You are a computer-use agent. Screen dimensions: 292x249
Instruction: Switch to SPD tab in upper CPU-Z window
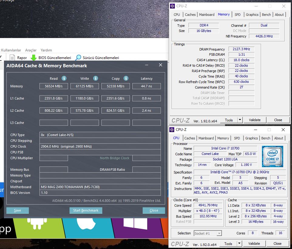pyautogui.click(x=237, y=15)
